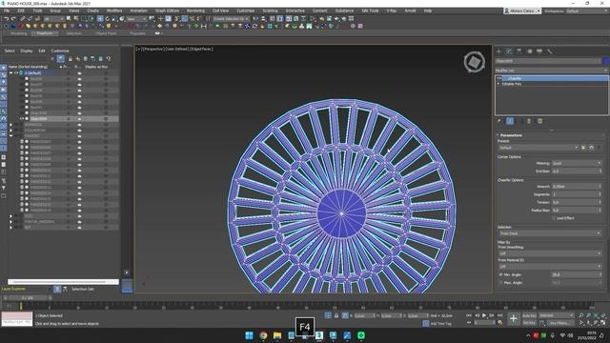Open the Utilities command panel tab
The image size is (610, 343).
tap(550, 51)
